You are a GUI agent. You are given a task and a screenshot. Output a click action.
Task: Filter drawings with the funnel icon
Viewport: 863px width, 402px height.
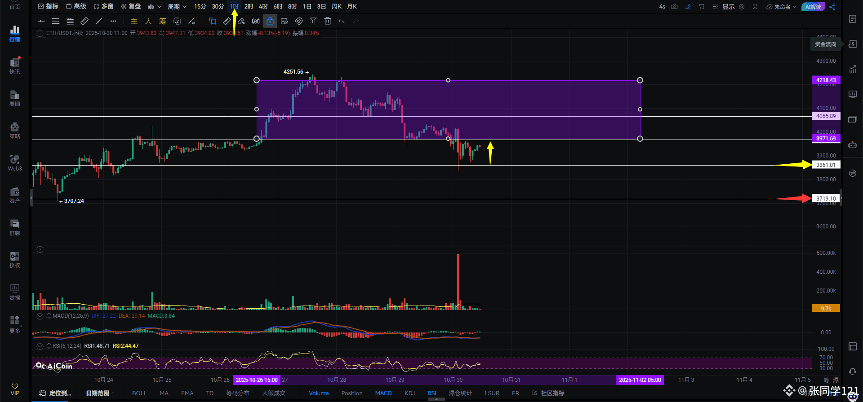tap(313, 21)
